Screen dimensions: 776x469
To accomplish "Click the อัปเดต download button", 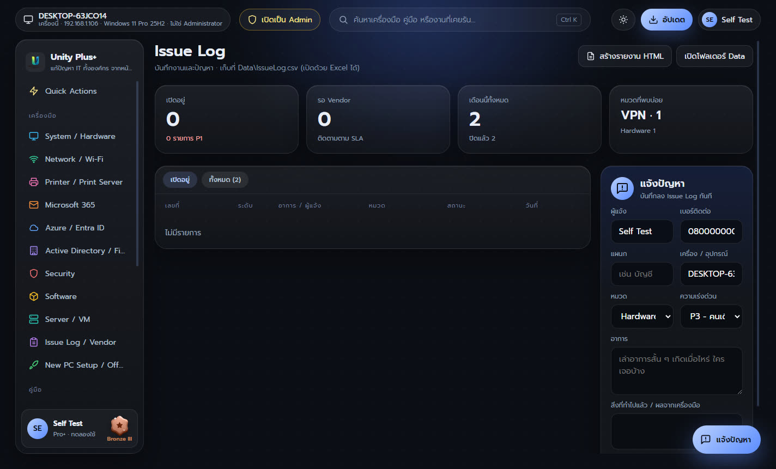I will pyautogui.click(x=666, y=20).
